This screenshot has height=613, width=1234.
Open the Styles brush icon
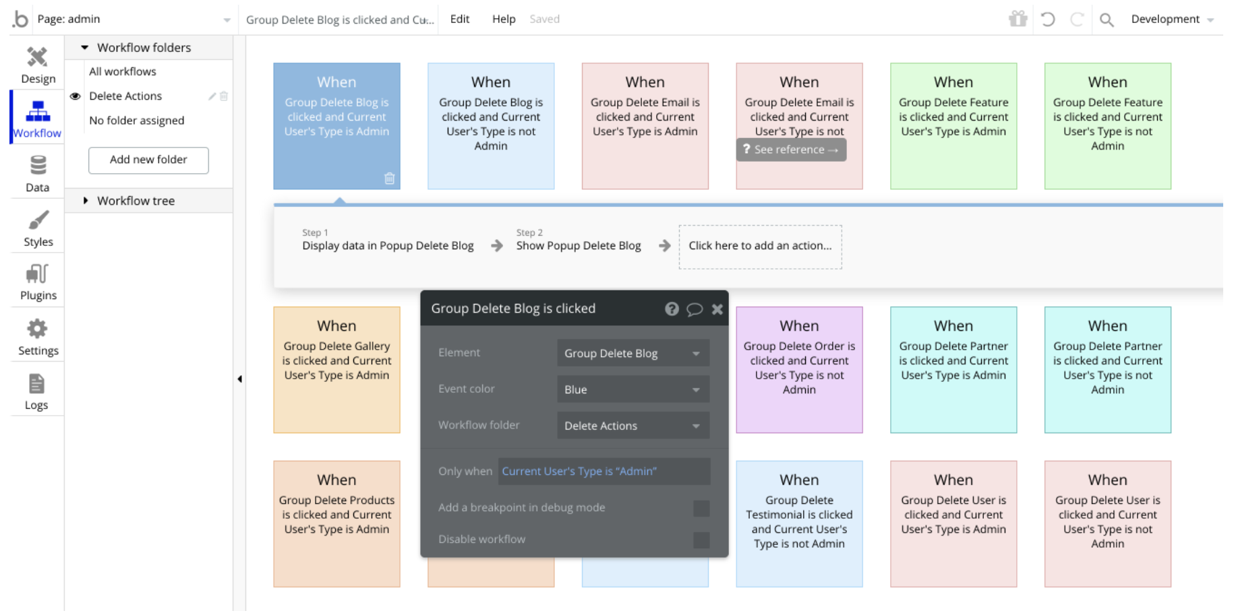pos(38,220)
